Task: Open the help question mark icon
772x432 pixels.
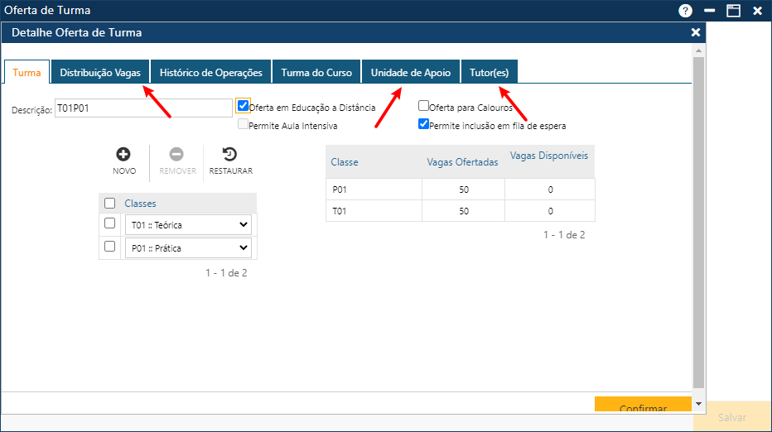Action: 685,11
